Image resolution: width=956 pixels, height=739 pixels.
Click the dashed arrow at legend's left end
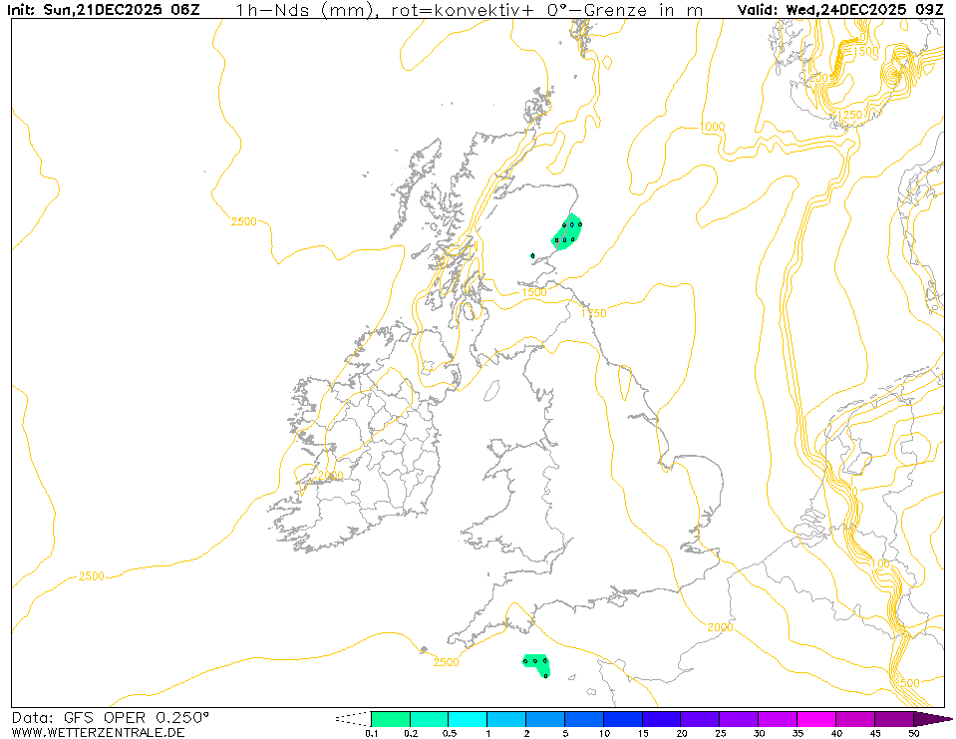(352, 718)
